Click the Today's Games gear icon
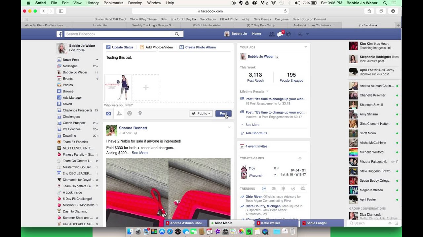Image resolution: width=423 pixels, height=237 pixels. point(300,158)
